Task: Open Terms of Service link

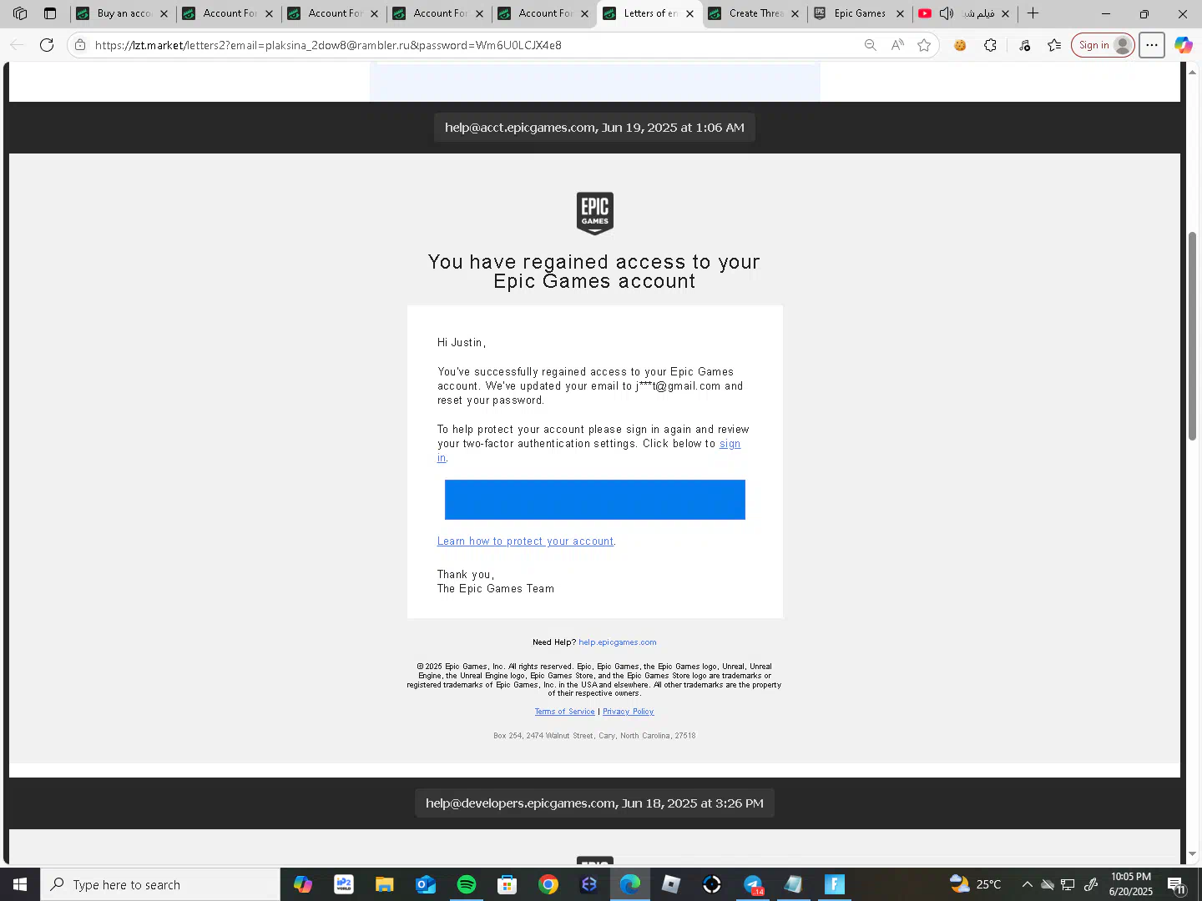Action: 565,712
